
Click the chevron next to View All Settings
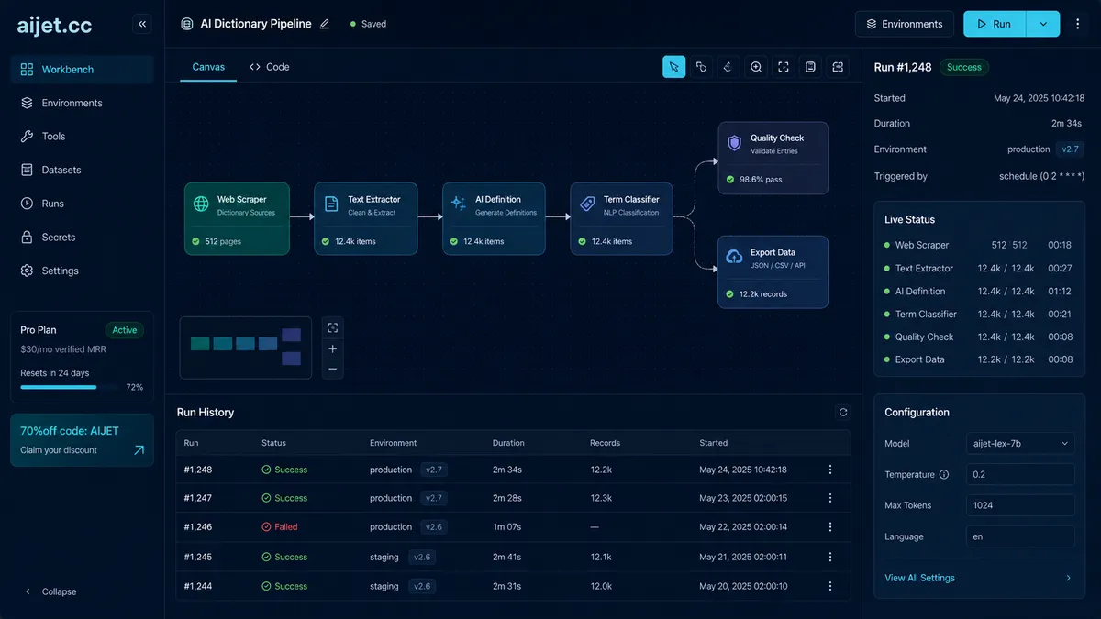click(x=1069, y=579)
